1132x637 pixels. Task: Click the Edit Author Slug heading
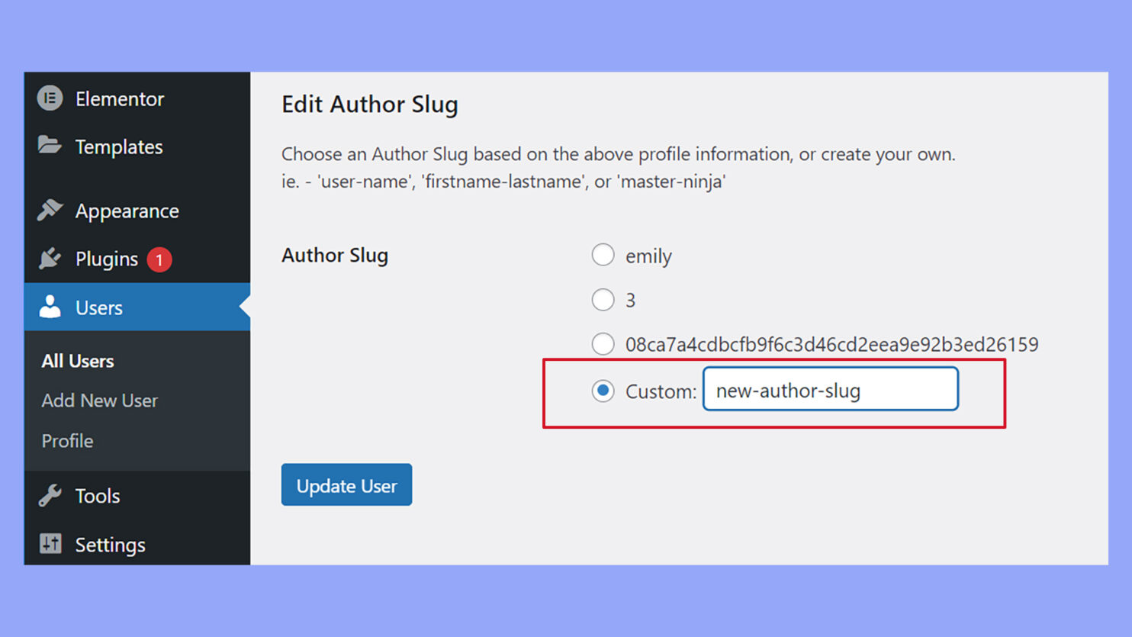370,104
